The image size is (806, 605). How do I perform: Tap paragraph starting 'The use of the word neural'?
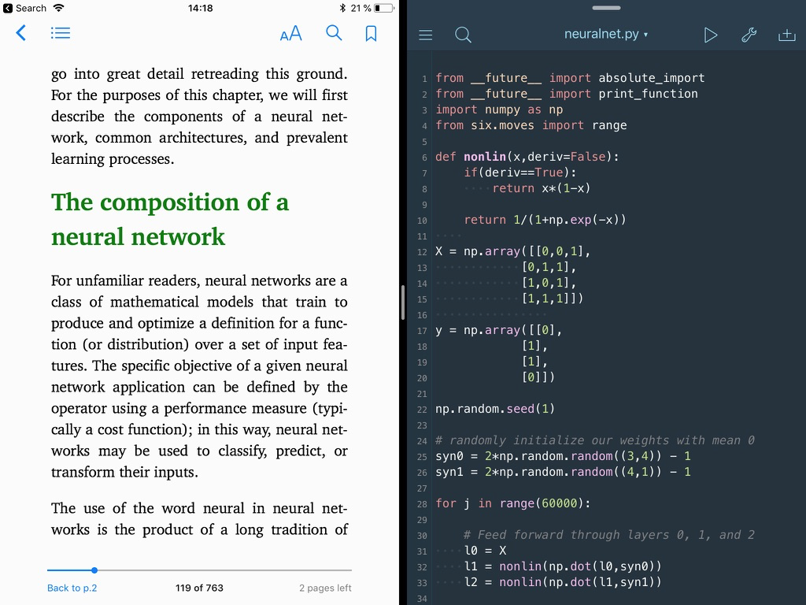[x=199, y=518]
